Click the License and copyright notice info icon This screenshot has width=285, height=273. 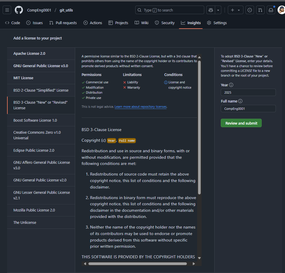(x=166, y=82)
